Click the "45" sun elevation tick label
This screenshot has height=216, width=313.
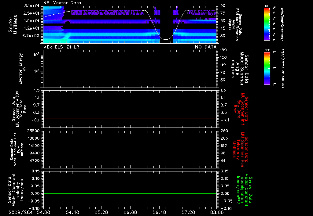(223, 28)
